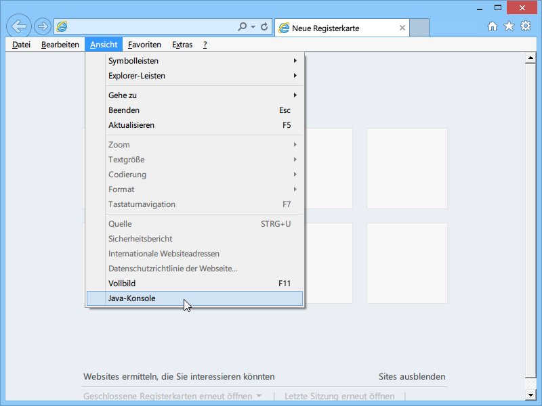Go to the home page icon
The image size is (542, 406).
click(x=493, y=26)
